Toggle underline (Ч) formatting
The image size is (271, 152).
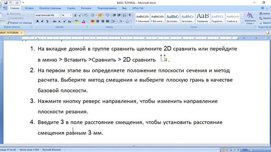(47, 22)
